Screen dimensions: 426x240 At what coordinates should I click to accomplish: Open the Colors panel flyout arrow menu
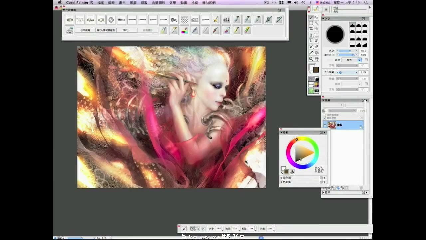324,132
